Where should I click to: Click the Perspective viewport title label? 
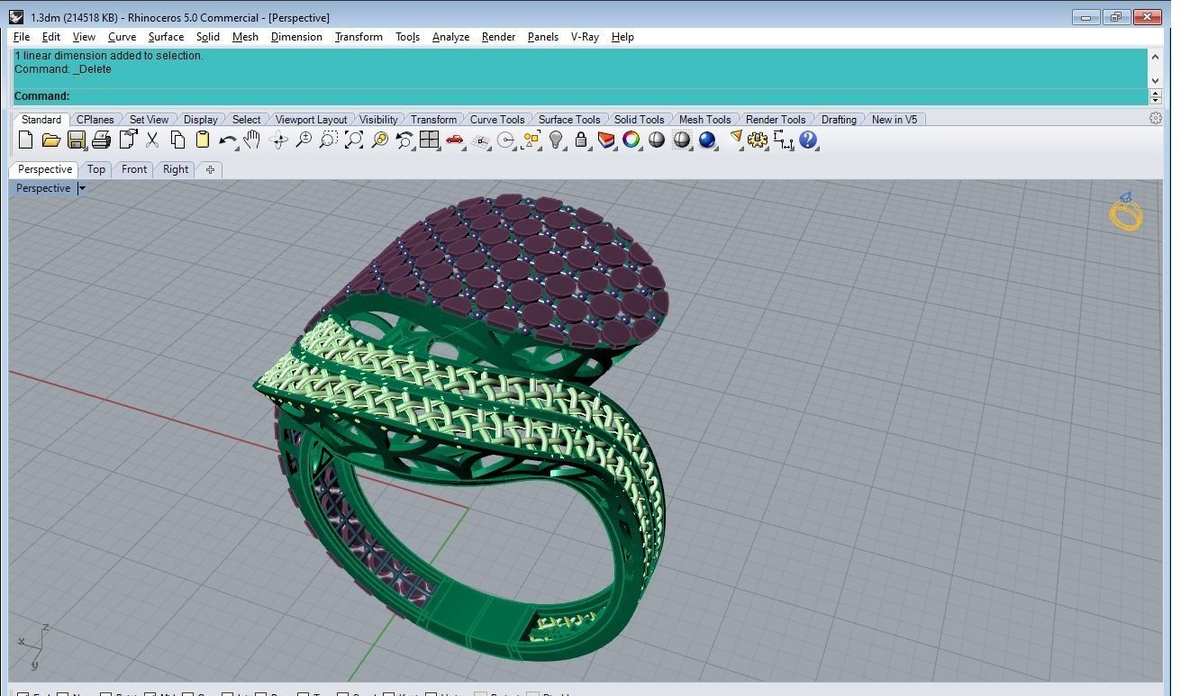pos(43,188)
